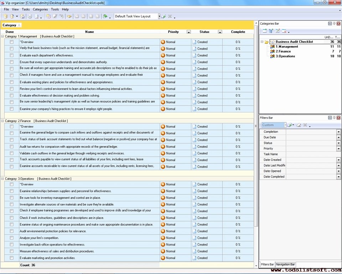
Task: Click task list scrollbar up arrow
Action: [x=256, y=23]
